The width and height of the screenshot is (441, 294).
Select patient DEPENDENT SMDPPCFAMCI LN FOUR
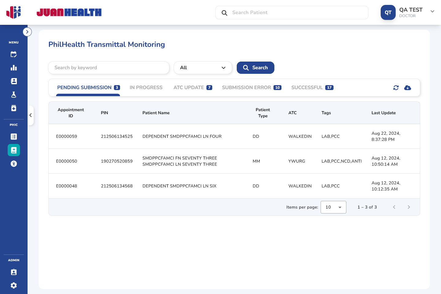(x=182, y=136)
